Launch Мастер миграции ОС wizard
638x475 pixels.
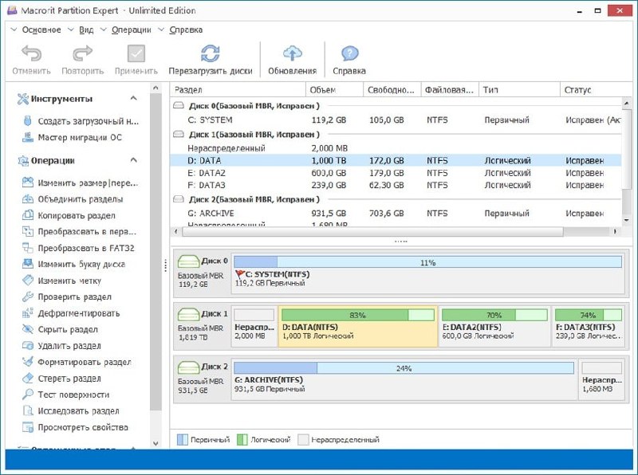[x=80, y=137]
